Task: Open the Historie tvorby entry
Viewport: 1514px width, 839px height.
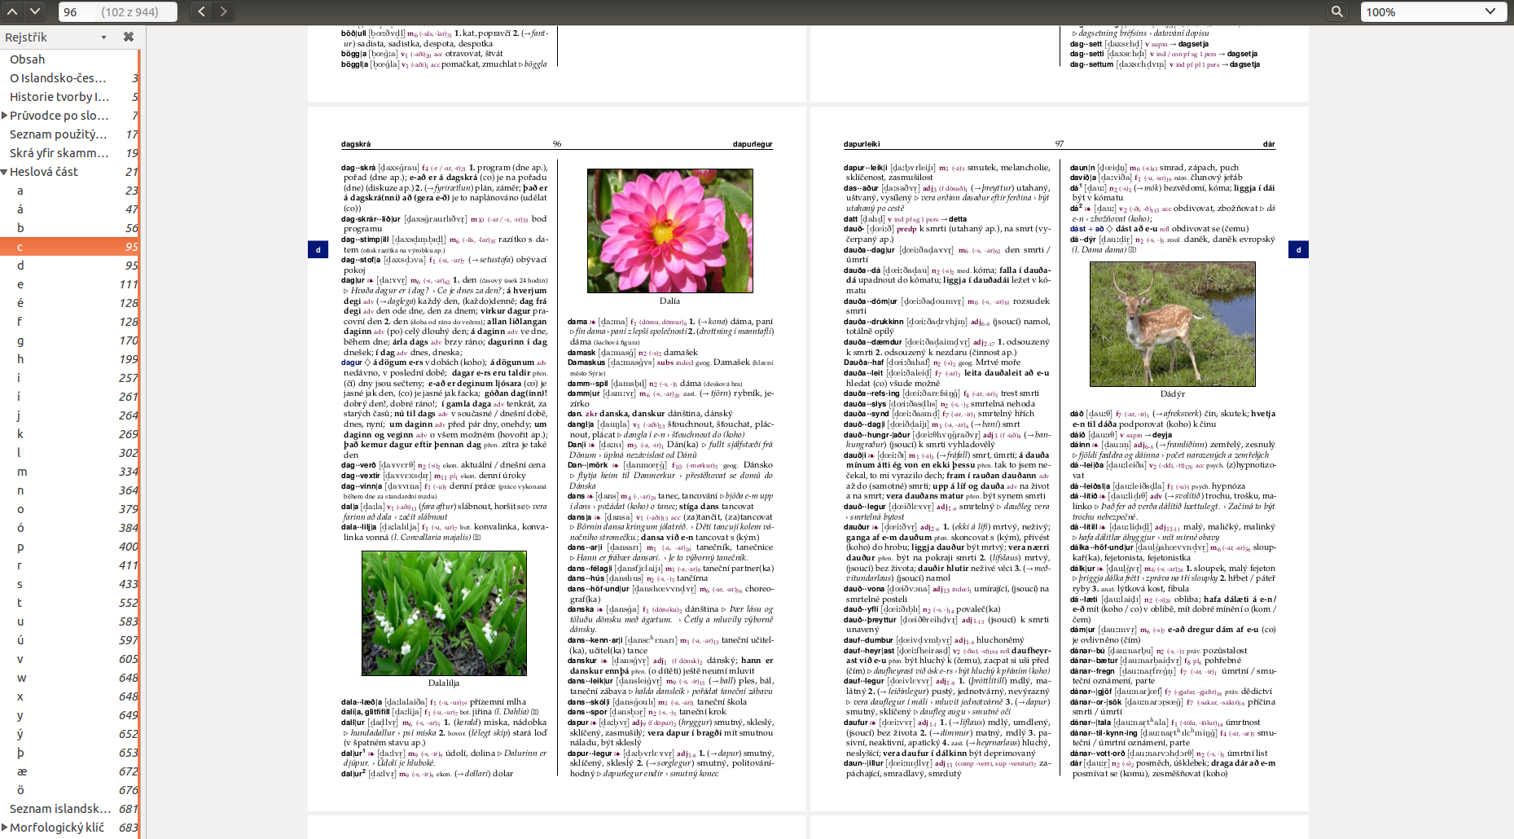Action: click(69, 97)
